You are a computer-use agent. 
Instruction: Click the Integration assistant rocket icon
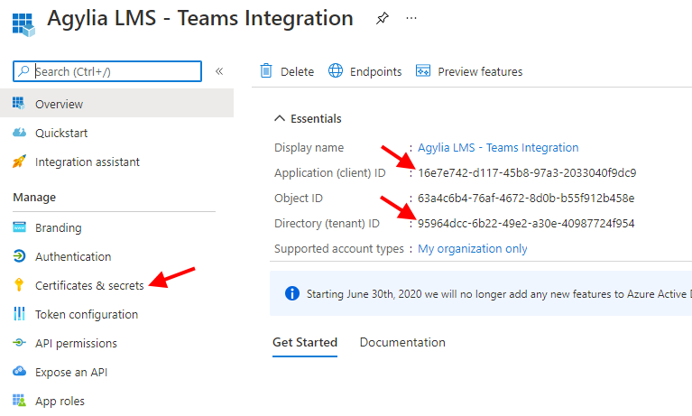19,162
